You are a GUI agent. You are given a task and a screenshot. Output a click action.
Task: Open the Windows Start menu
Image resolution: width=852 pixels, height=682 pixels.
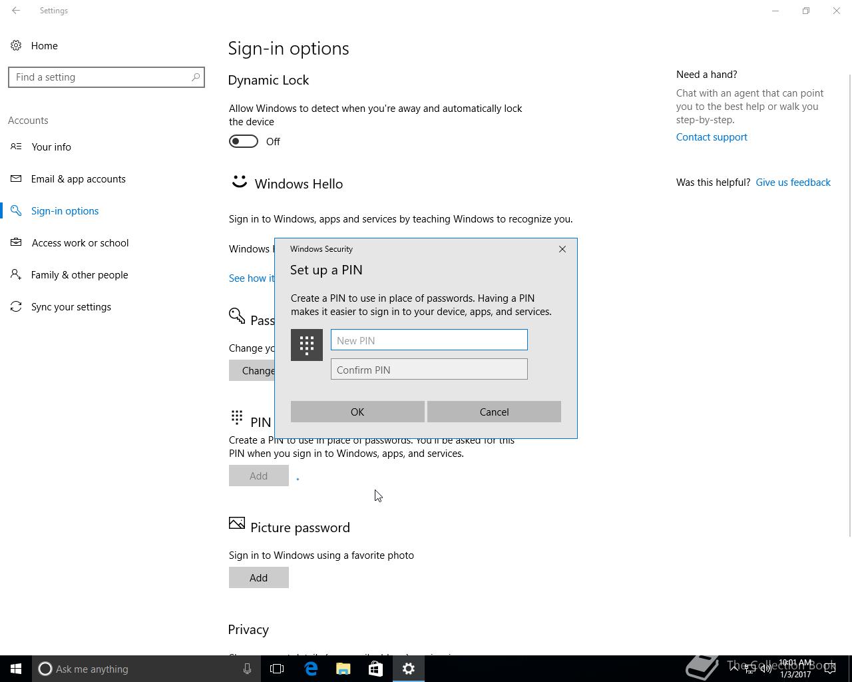point(16,669)
